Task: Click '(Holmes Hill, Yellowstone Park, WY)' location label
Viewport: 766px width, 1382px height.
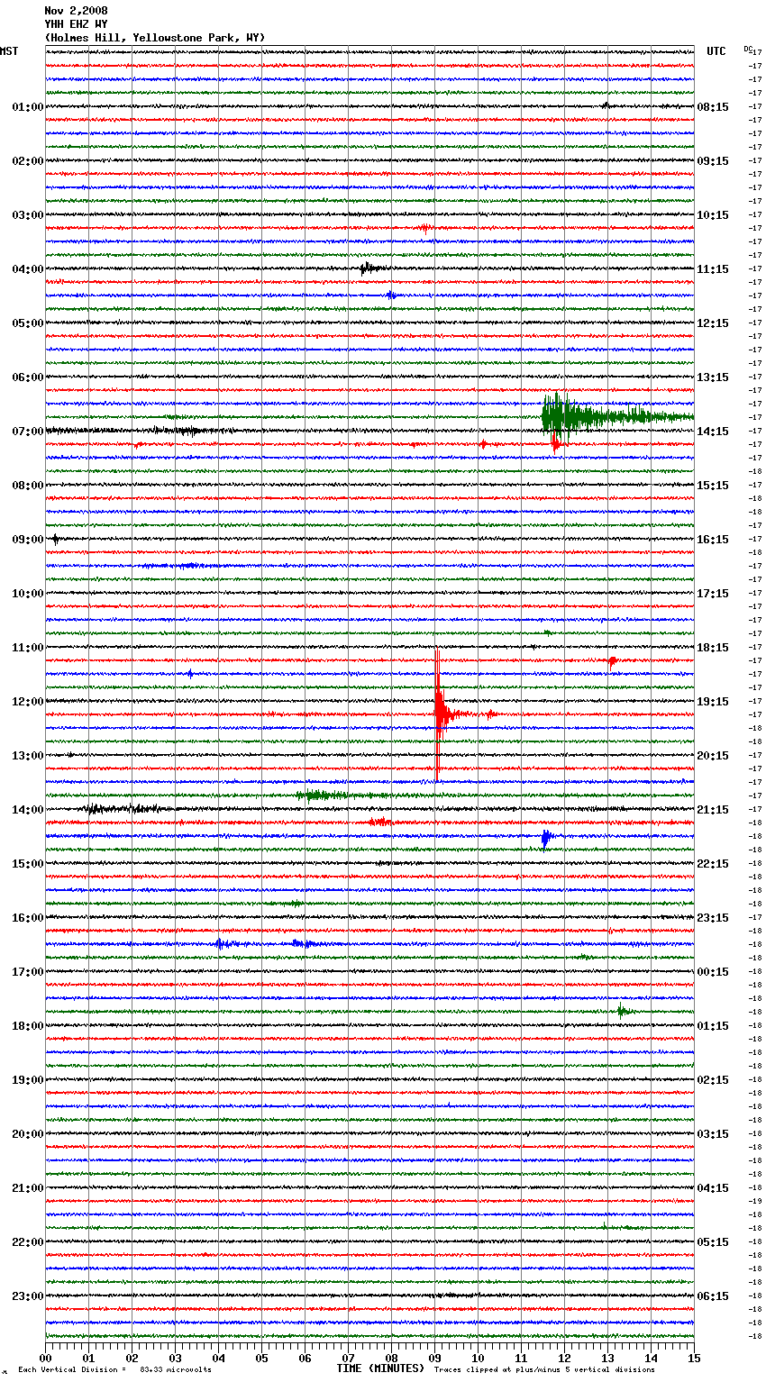Action: (155, 38)
